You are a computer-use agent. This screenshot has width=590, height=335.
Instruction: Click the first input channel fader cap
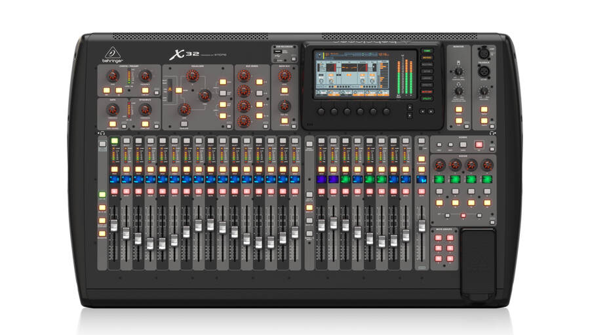pos(114,226)
